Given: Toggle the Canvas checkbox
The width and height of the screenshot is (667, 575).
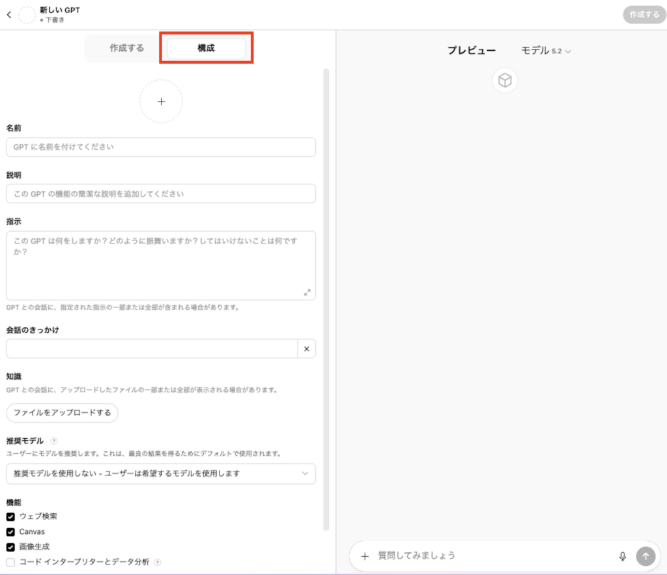Looking at the screenshot, I should [10, 532].
